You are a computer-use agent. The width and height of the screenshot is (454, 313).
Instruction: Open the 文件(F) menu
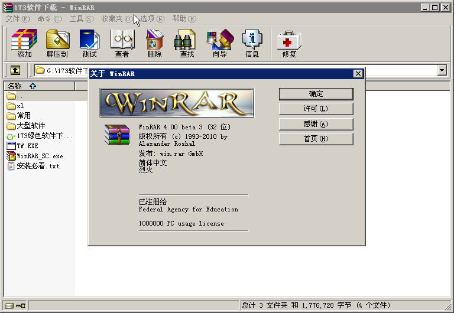point(18,19)
